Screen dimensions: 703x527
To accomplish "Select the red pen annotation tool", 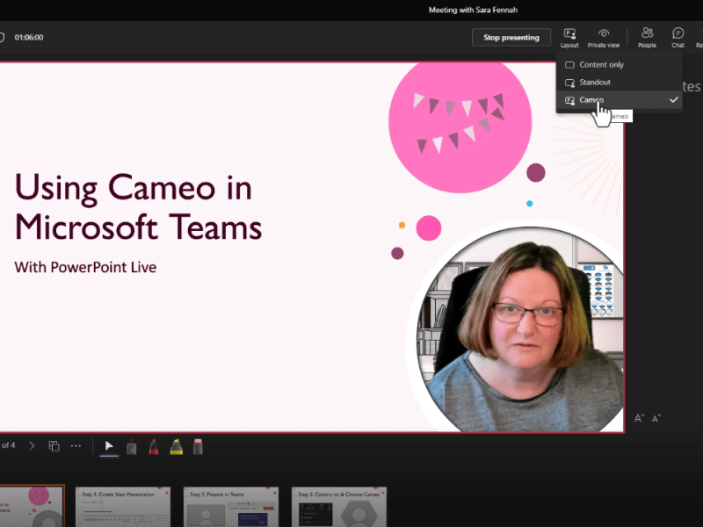I will (154, 446).
